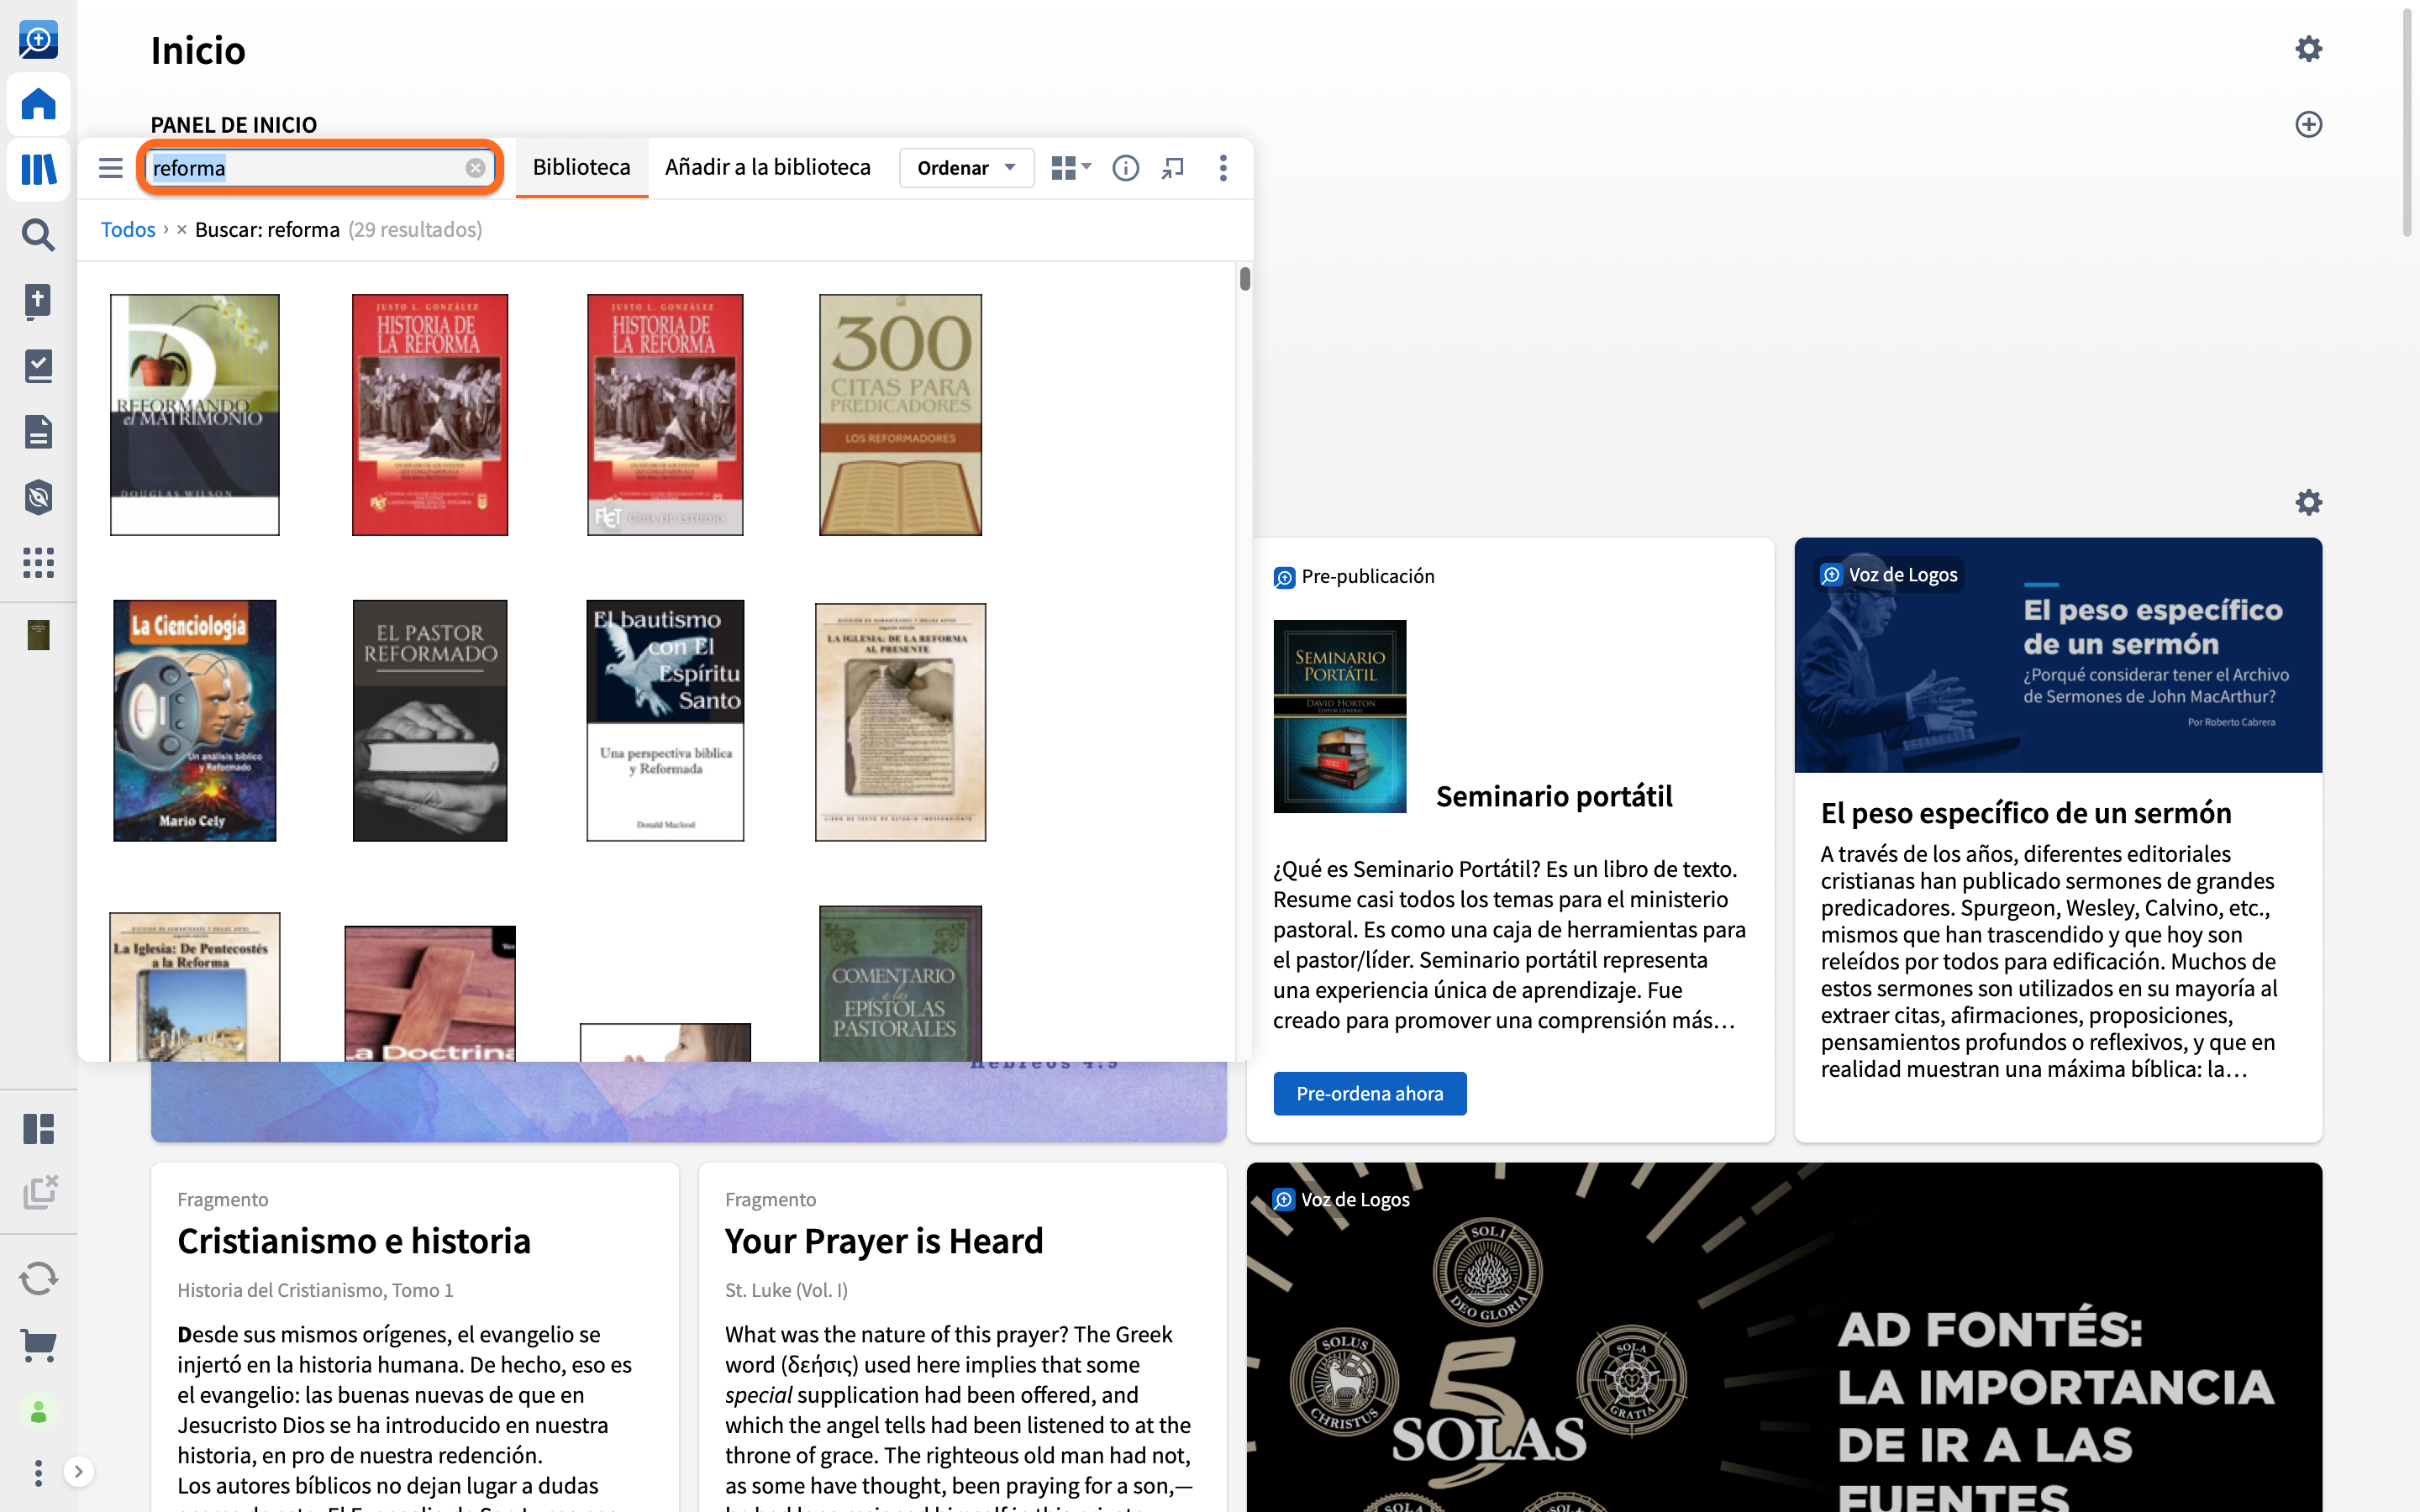Clear the reforma search text
Screen dimensions: 2420x1512
(475, 168)
